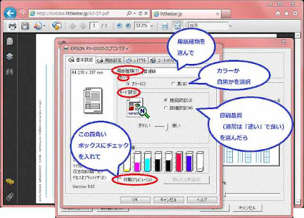Click the zoom in plus button
Screen dimensions: 304x218
pos(128,25)
